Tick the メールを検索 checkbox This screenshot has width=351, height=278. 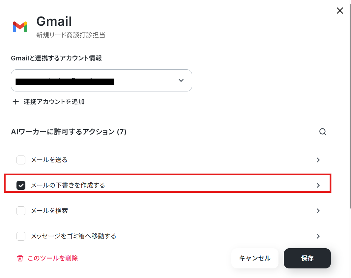coord(21,211)
